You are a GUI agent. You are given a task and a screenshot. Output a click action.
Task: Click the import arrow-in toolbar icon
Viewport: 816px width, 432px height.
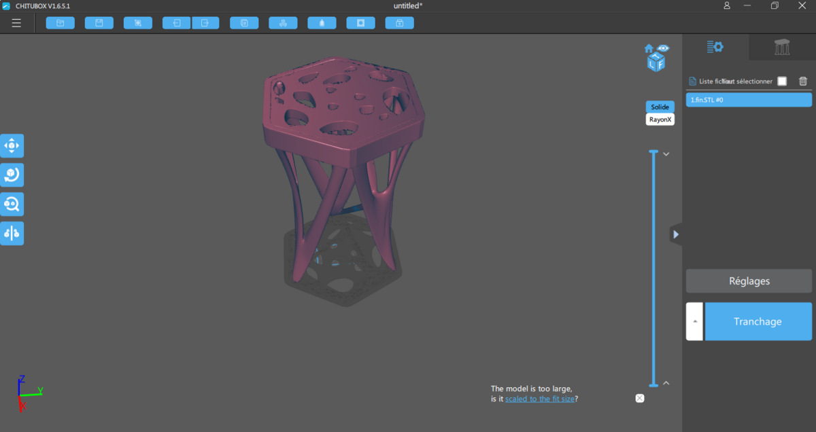[177, 23]
